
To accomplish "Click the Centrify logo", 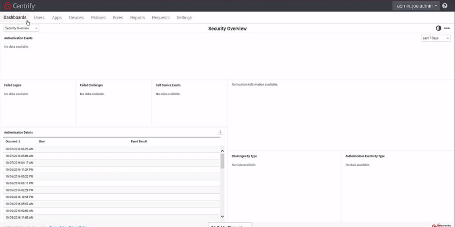I will point(20,6).
